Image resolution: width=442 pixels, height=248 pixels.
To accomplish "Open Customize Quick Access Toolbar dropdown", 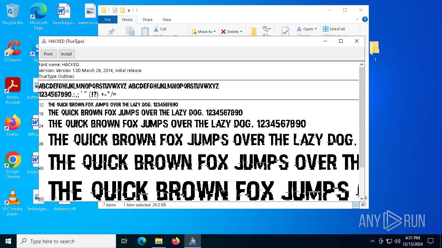I will (129, 11).
